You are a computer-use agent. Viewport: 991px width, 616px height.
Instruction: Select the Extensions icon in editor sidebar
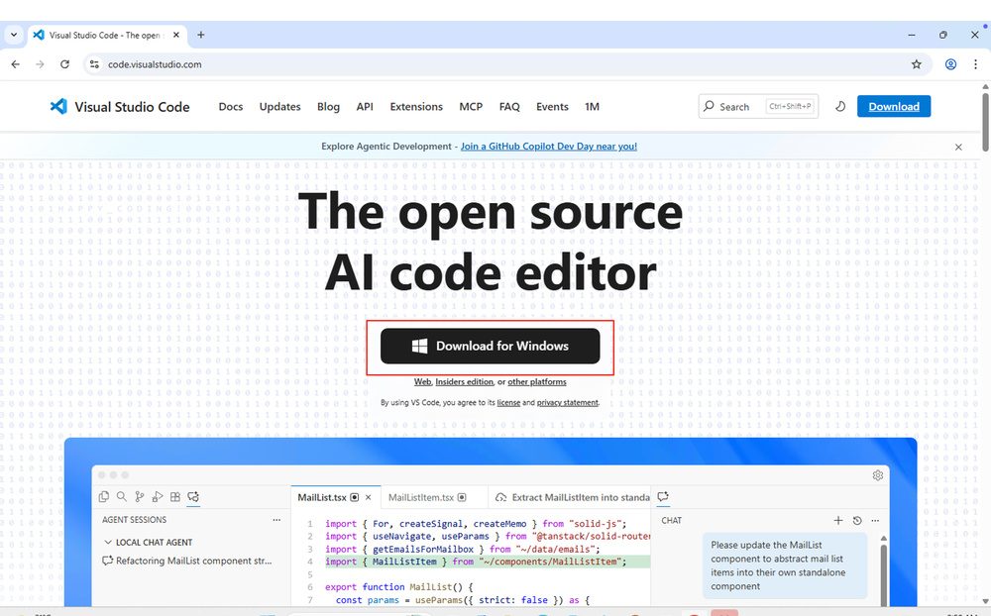(175, 497)
